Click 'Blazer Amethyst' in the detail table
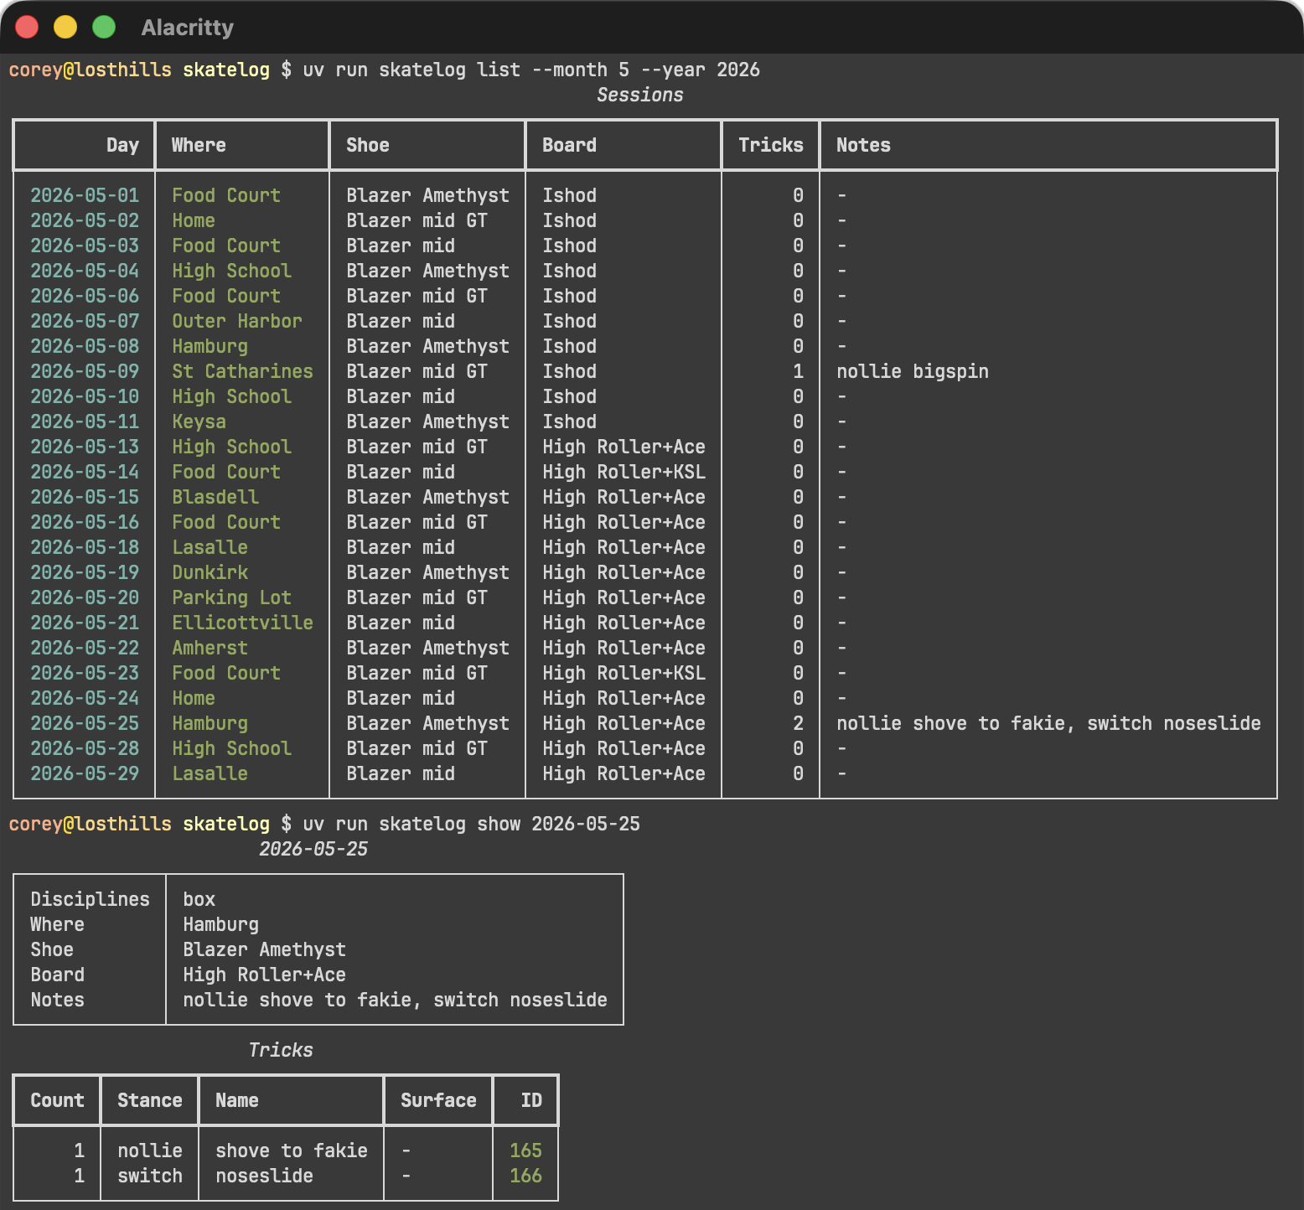 tap(264, 949)
